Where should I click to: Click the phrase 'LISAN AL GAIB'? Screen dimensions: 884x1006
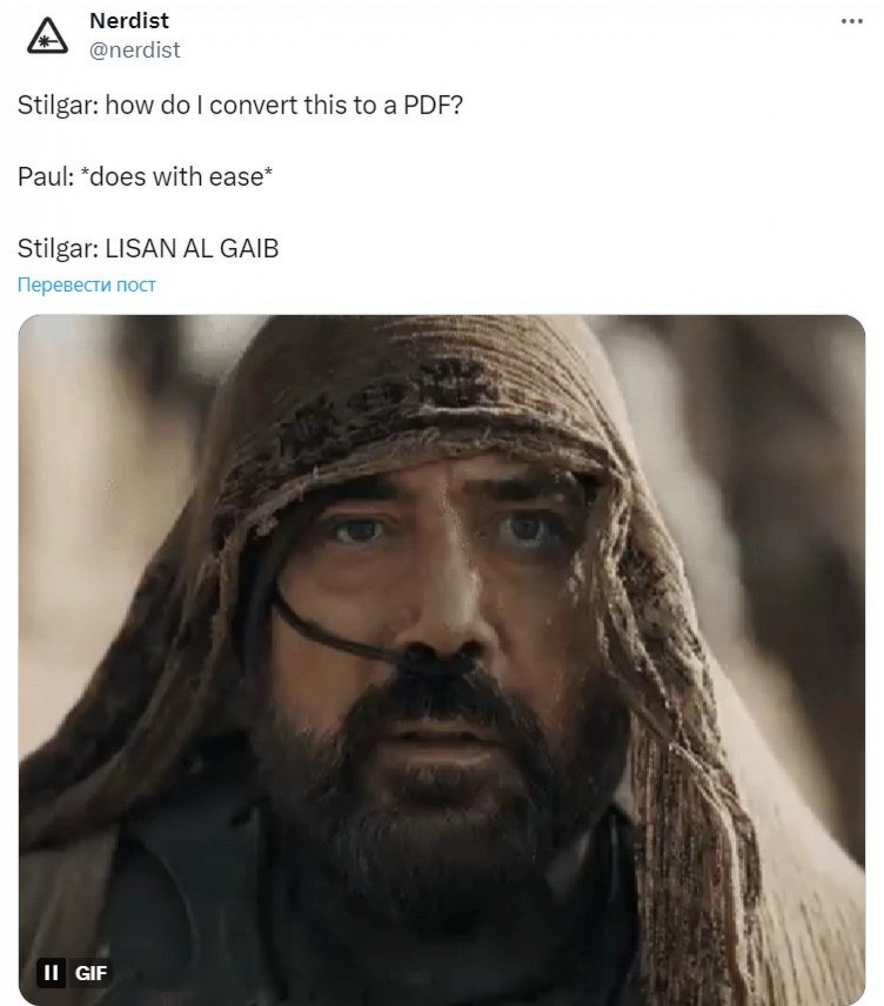pyautogui.click(x=192, y=248)
